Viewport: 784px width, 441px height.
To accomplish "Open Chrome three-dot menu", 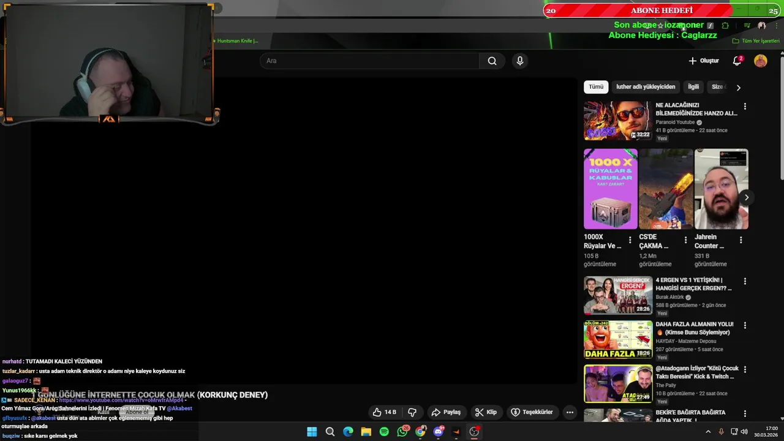I will [777, 26].
